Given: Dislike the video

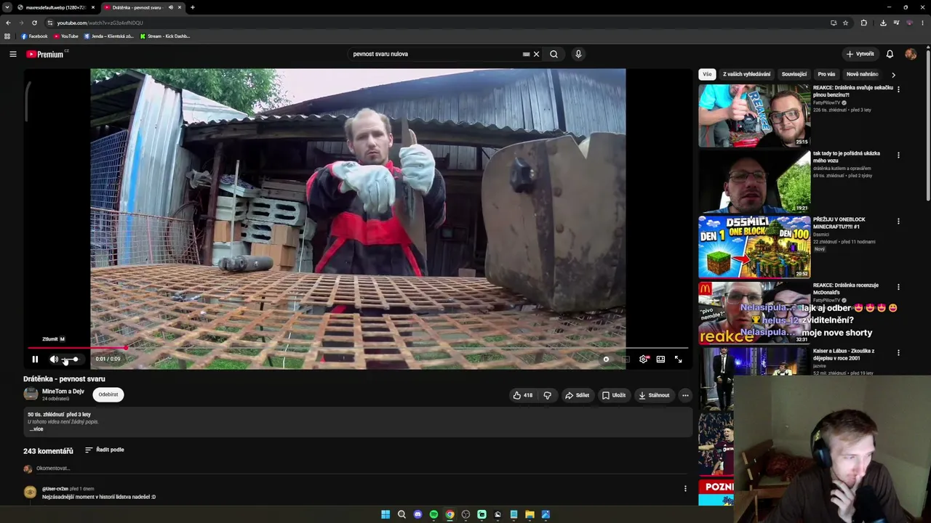Looking at the screenshot, I should pos(548,395).
